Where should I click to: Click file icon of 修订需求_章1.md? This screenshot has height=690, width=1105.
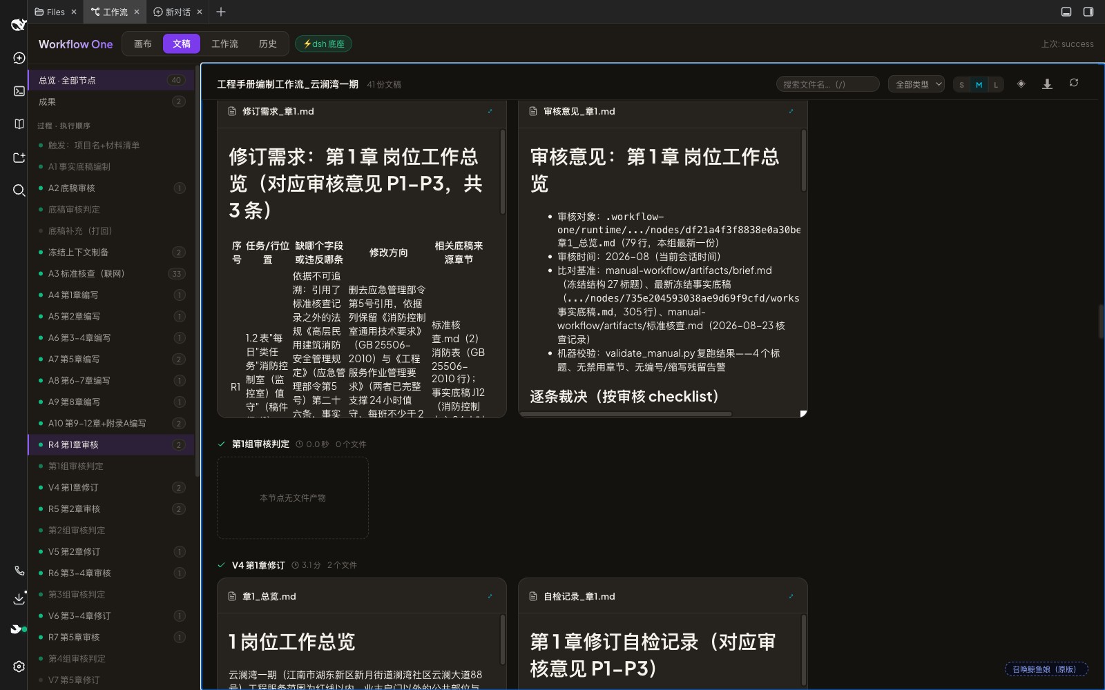[232, 111]
